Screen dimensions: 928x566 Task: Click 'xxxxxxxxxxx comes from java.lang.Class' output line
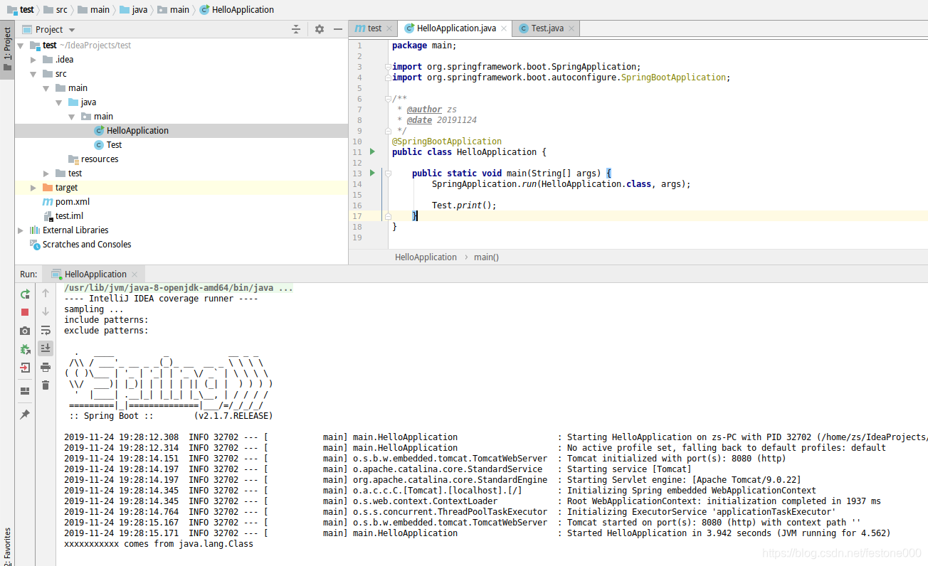tap(159, 543)
